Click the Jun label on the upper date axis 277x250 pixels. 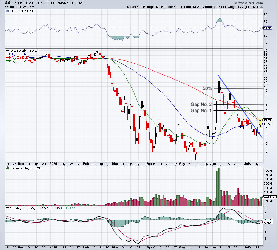coord(213,164)
